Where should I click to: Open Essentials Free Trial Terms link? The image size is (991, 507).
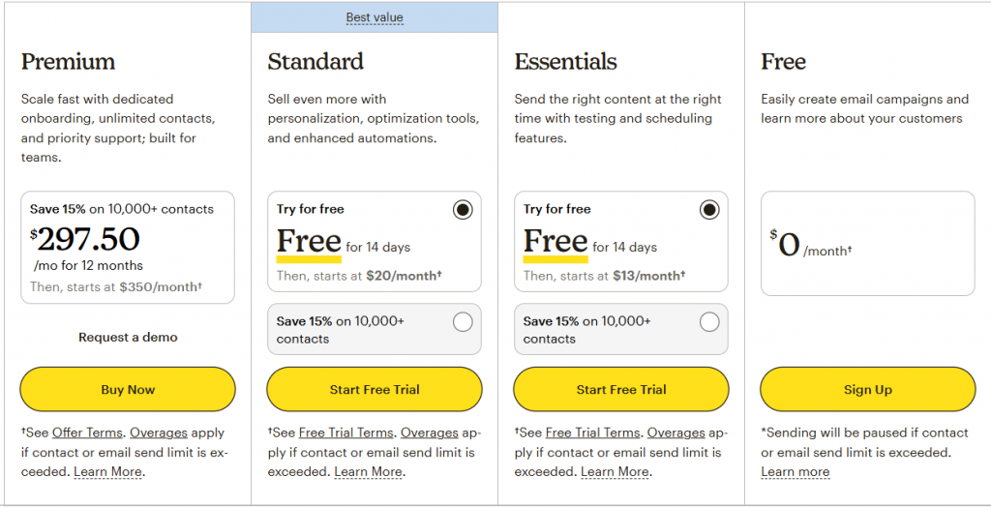click(x=592, y=432)
